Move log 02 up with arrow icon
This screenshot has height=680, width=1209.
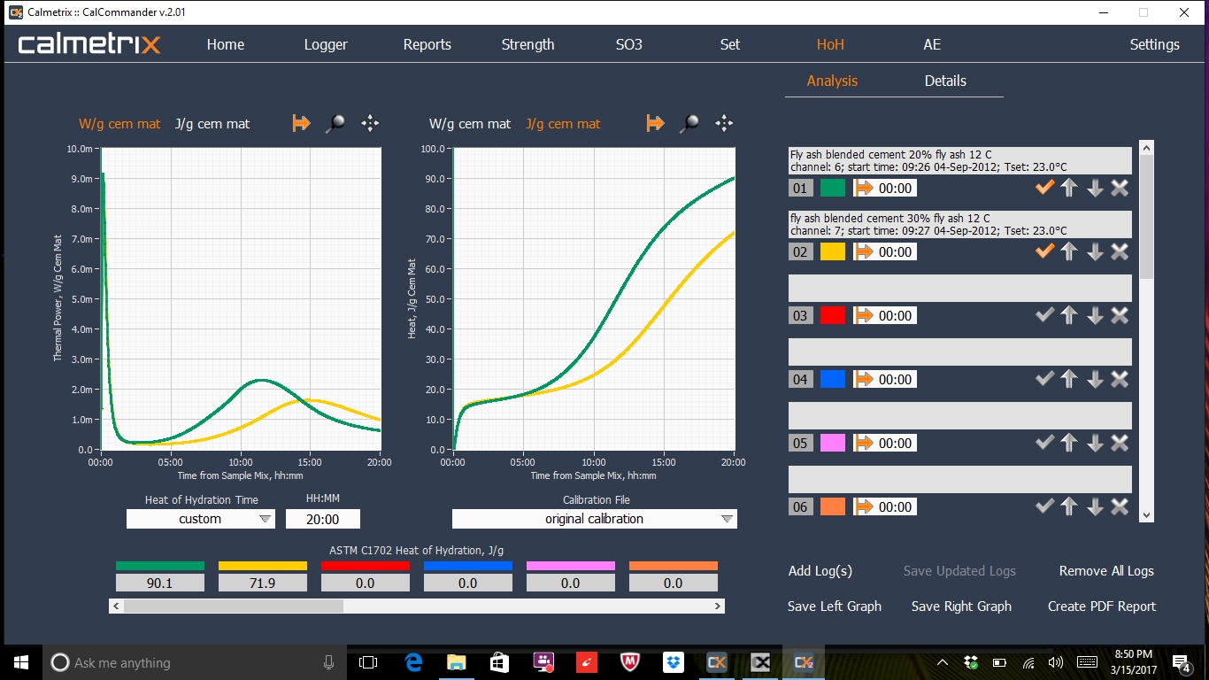[x=1069, y=251]
